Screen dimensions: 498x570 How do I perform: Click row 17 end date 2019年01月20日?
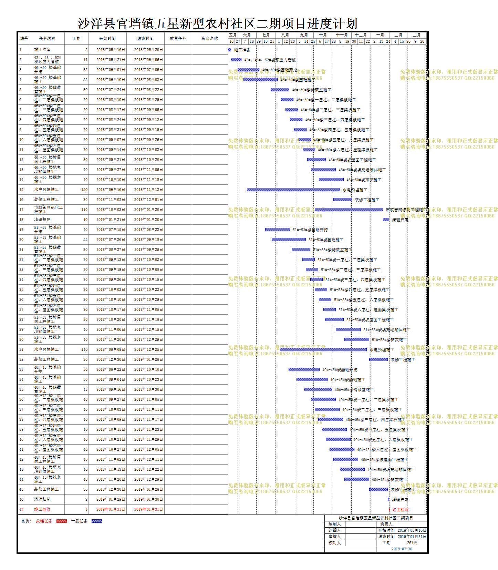click(x=149, y=210)
